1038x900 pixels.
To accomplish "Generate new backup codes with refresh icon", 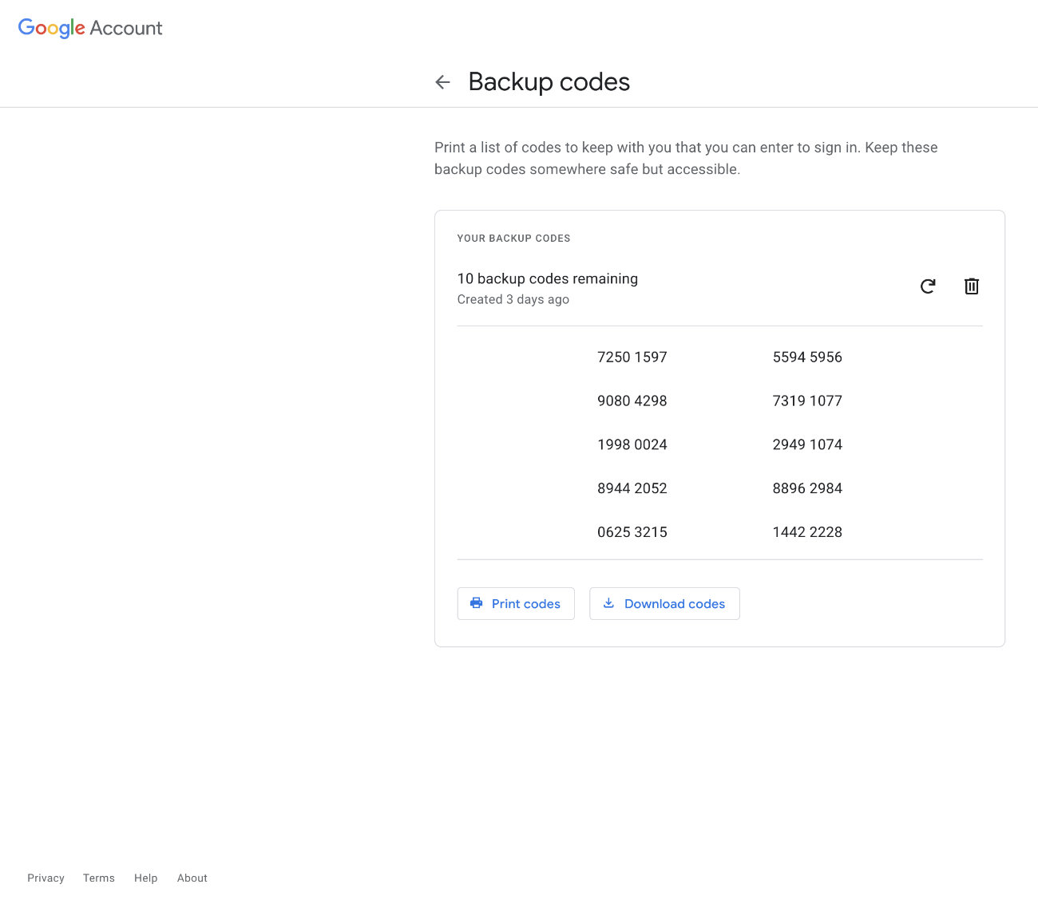I will (x=928, y=286).
